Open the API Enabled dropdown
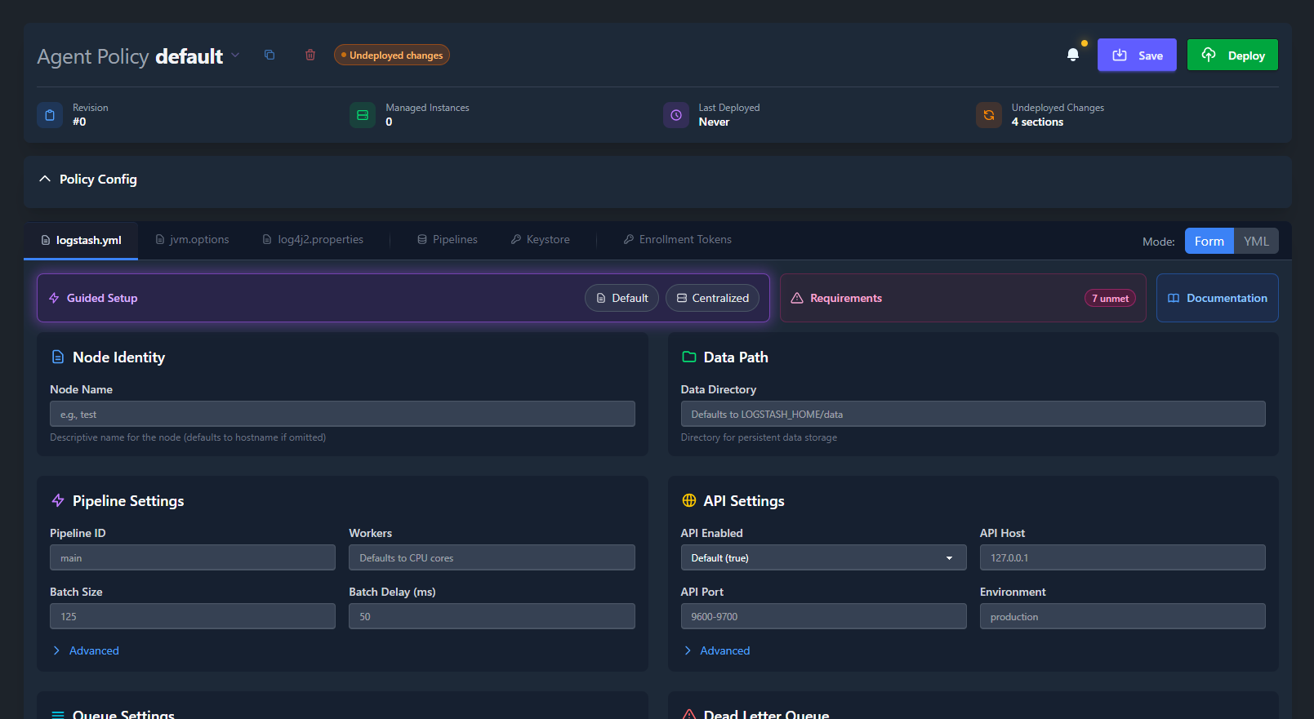This screenshot has height=719, width=1314. (x=823, y=557)
